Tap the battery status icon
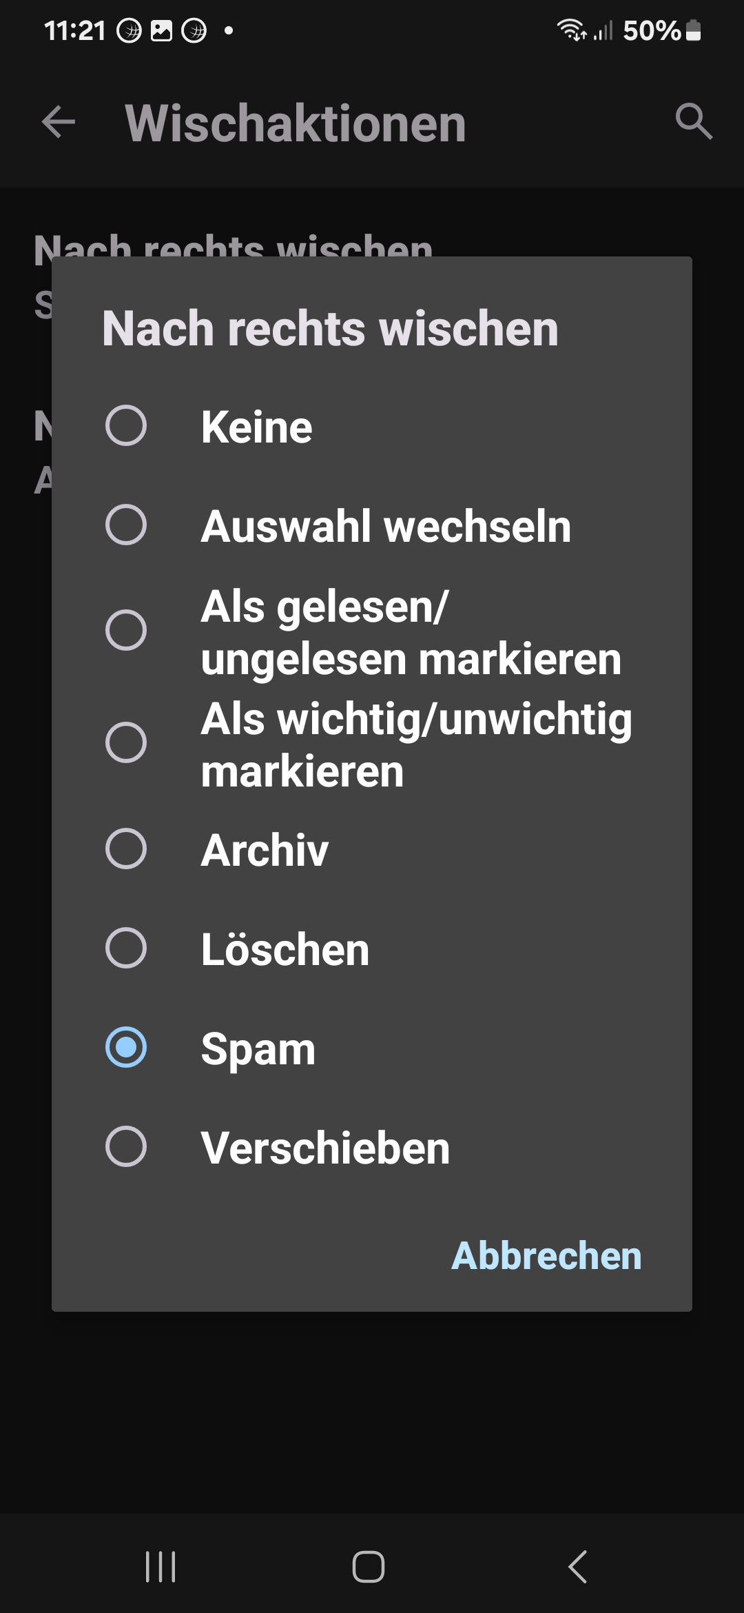 point(694,31)
